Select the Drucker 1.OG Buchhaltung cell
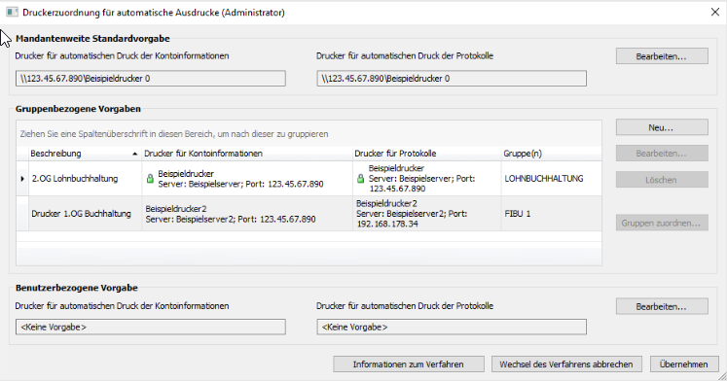This screenshot has width=727, height=381. point(86,214)
